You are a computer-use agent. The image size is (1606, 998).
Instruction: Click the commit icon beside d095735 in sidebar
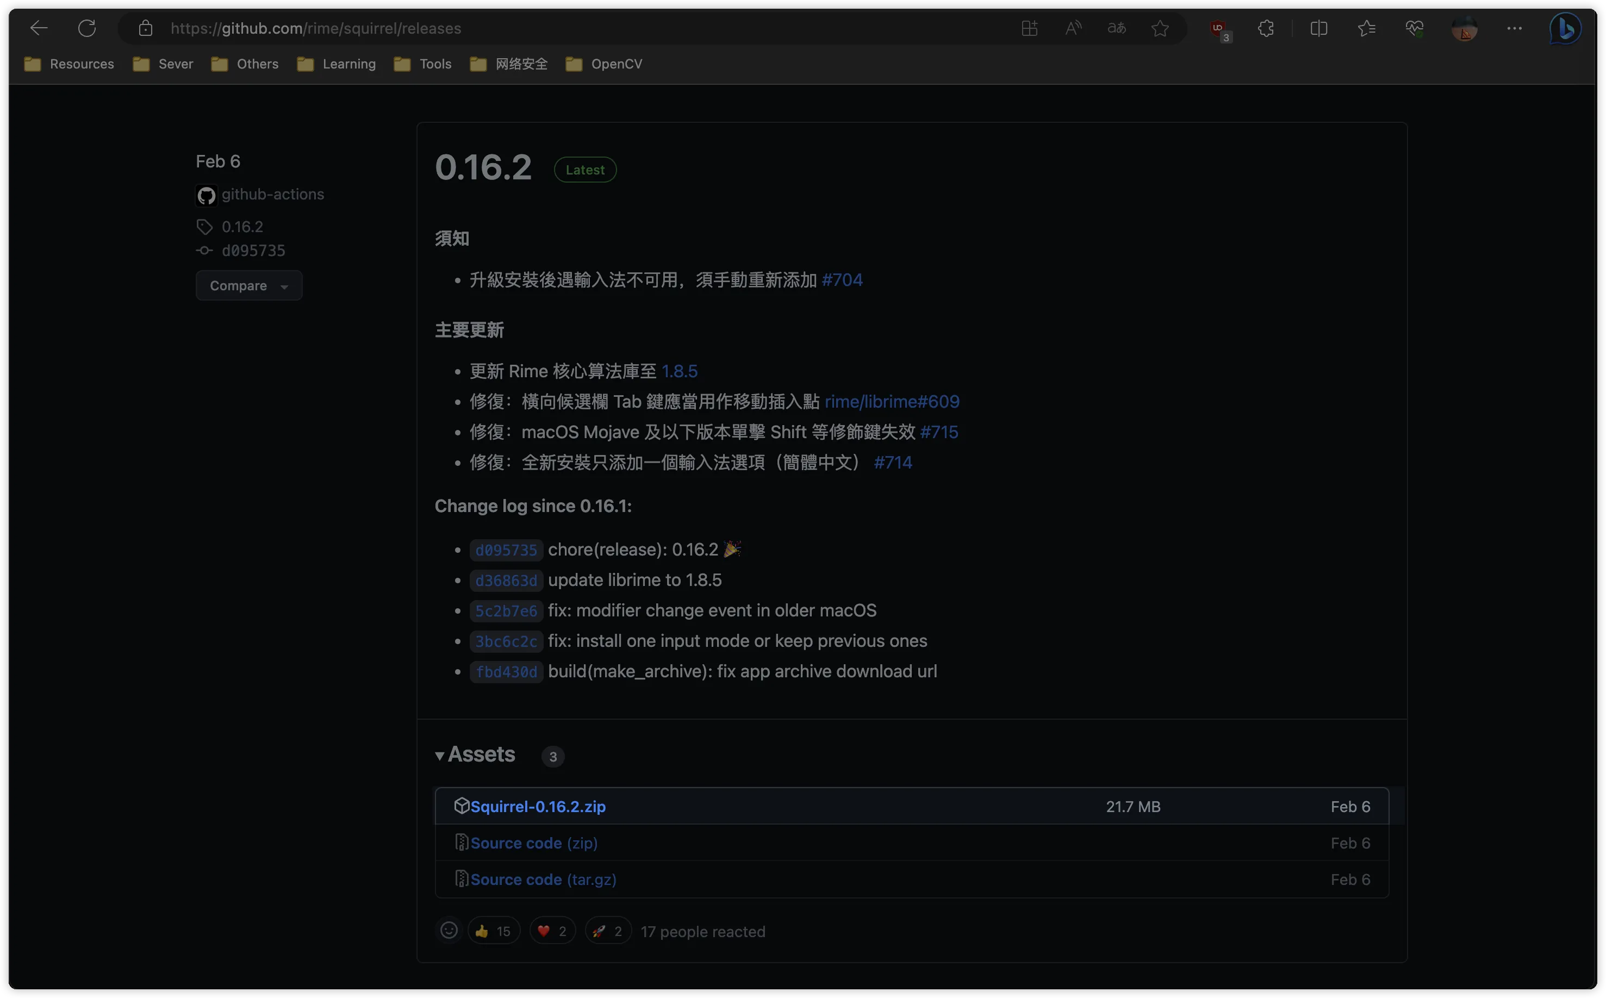coord(204,250)
